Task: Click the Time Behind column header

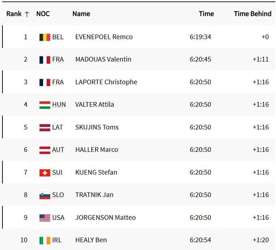Action: 252,14
